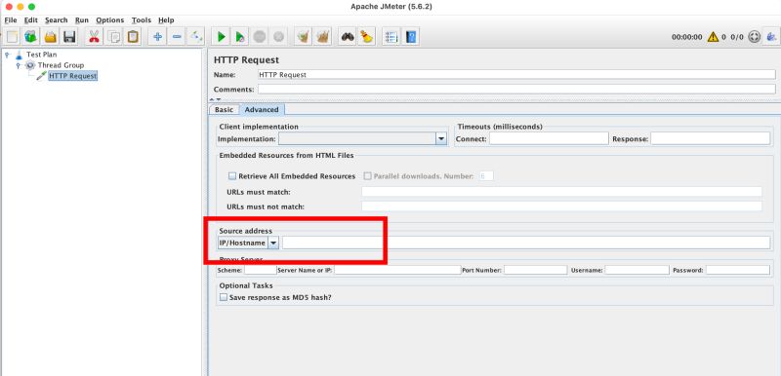Click the Clear All double-broom icon

tap(323, 37)
